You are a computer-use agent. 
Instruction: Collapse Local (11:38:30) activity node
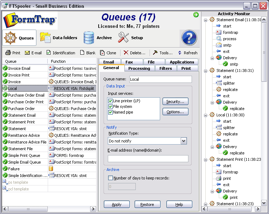point(205,115)
